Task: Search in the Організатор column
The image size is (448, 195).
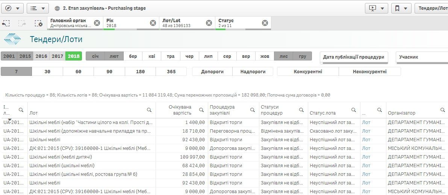Action: pyautogui.click(x=443, y=110)
